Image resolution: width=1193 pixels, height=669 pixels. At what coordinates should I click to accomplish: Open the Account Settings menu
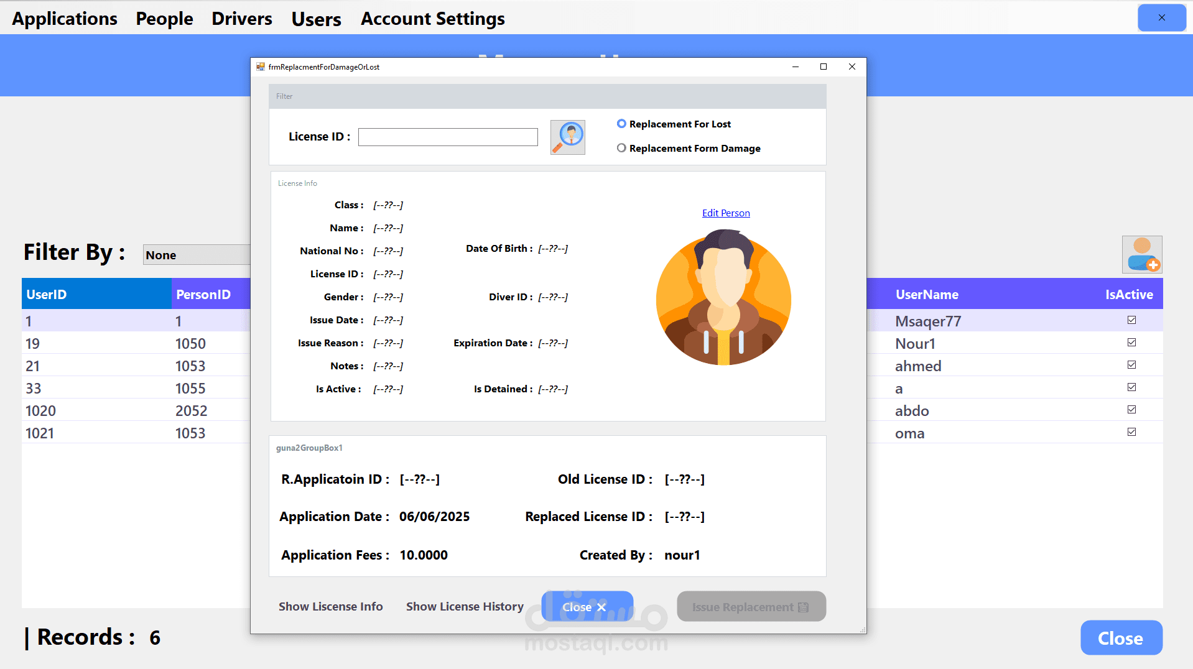coord(432,19)
